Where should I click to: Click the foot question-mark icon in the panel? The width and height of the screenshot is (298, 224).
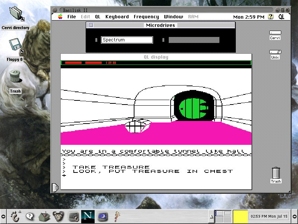point(118,217)
